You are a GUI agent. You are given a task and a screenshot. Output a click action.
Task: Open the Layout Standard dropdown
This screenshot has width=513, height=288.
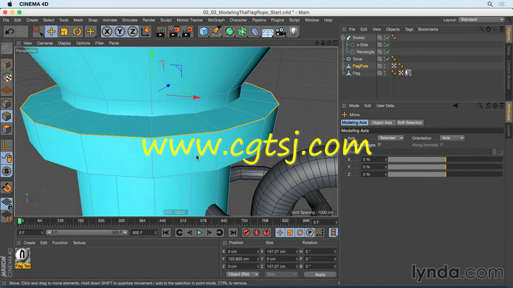pos(481,20)
